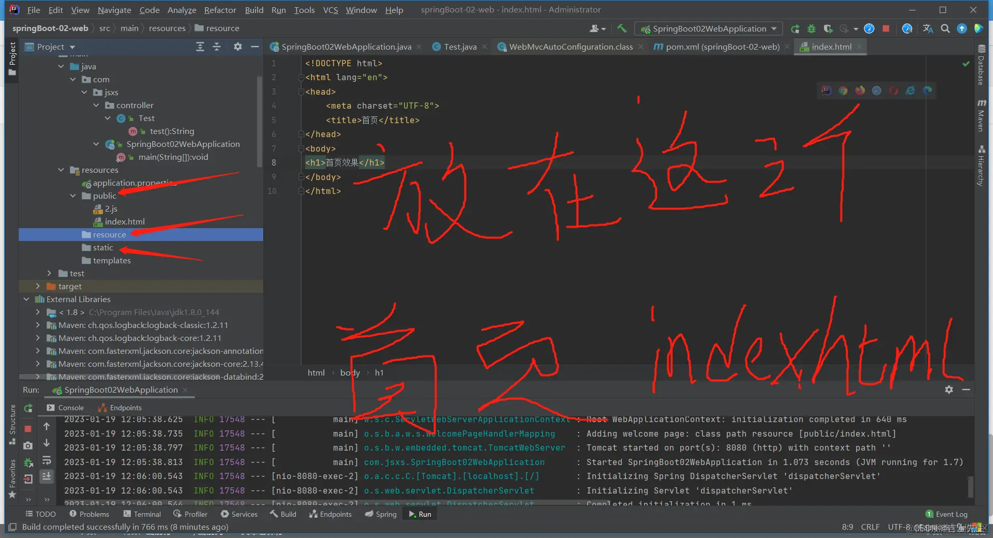The width and height of the screenshot is (993, 538).
Task: Start debugging with the green bug icon
Action: [811, 28]
